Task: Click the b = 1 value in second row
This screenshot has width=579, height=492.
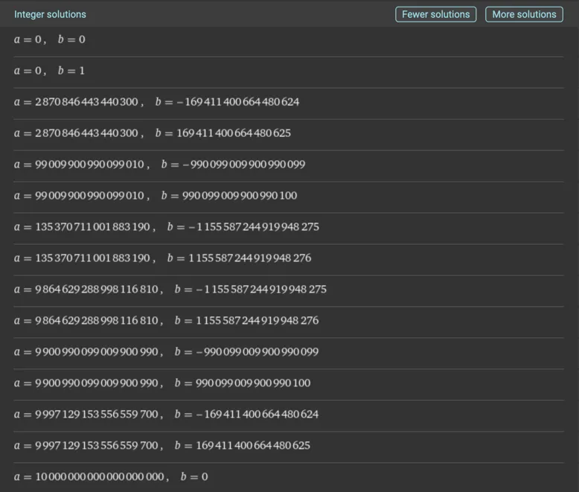Action: point(71,71)
